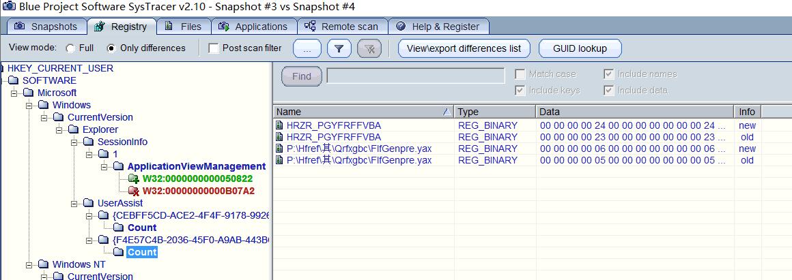
Task: Click the clear filter icon button
Action: [x=369, y=48]
